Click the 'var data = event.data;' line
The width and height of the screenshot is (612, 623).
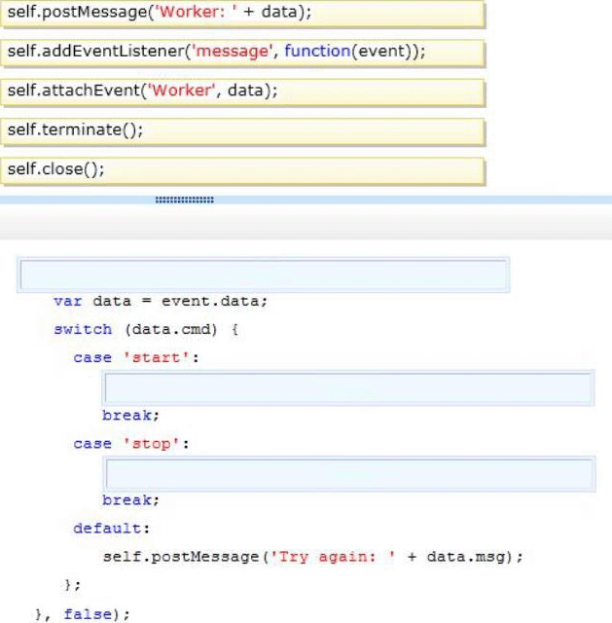(x=160, y=302)
